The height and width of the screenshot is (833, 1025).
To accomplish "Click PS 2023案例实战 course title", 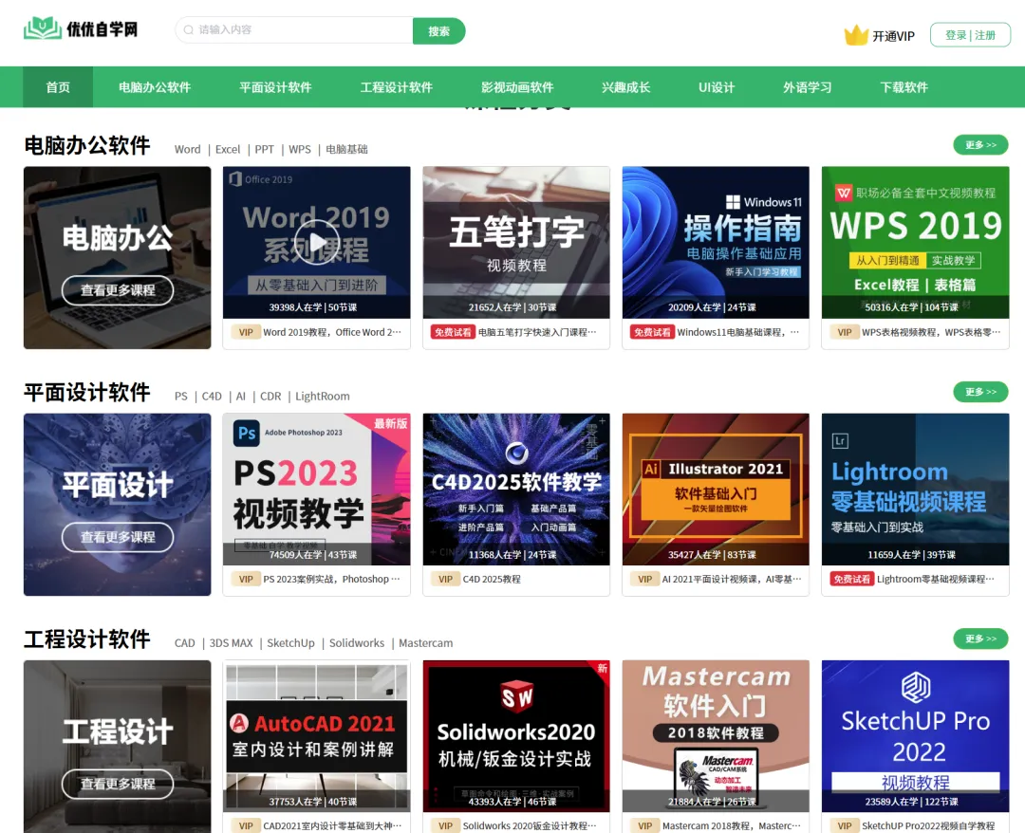I will [331, 579].
